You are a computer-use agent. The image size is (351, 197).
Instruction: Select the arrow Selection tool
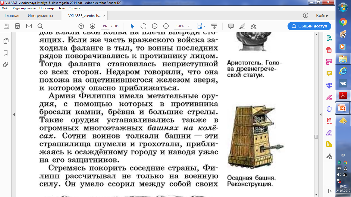point(132,26)
